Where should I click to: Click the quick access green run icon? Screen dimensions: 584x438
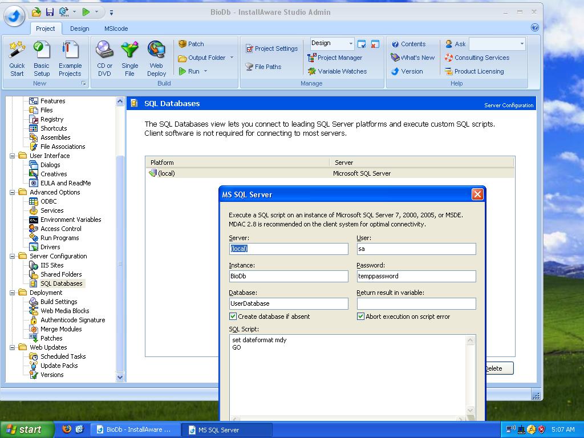86,13
